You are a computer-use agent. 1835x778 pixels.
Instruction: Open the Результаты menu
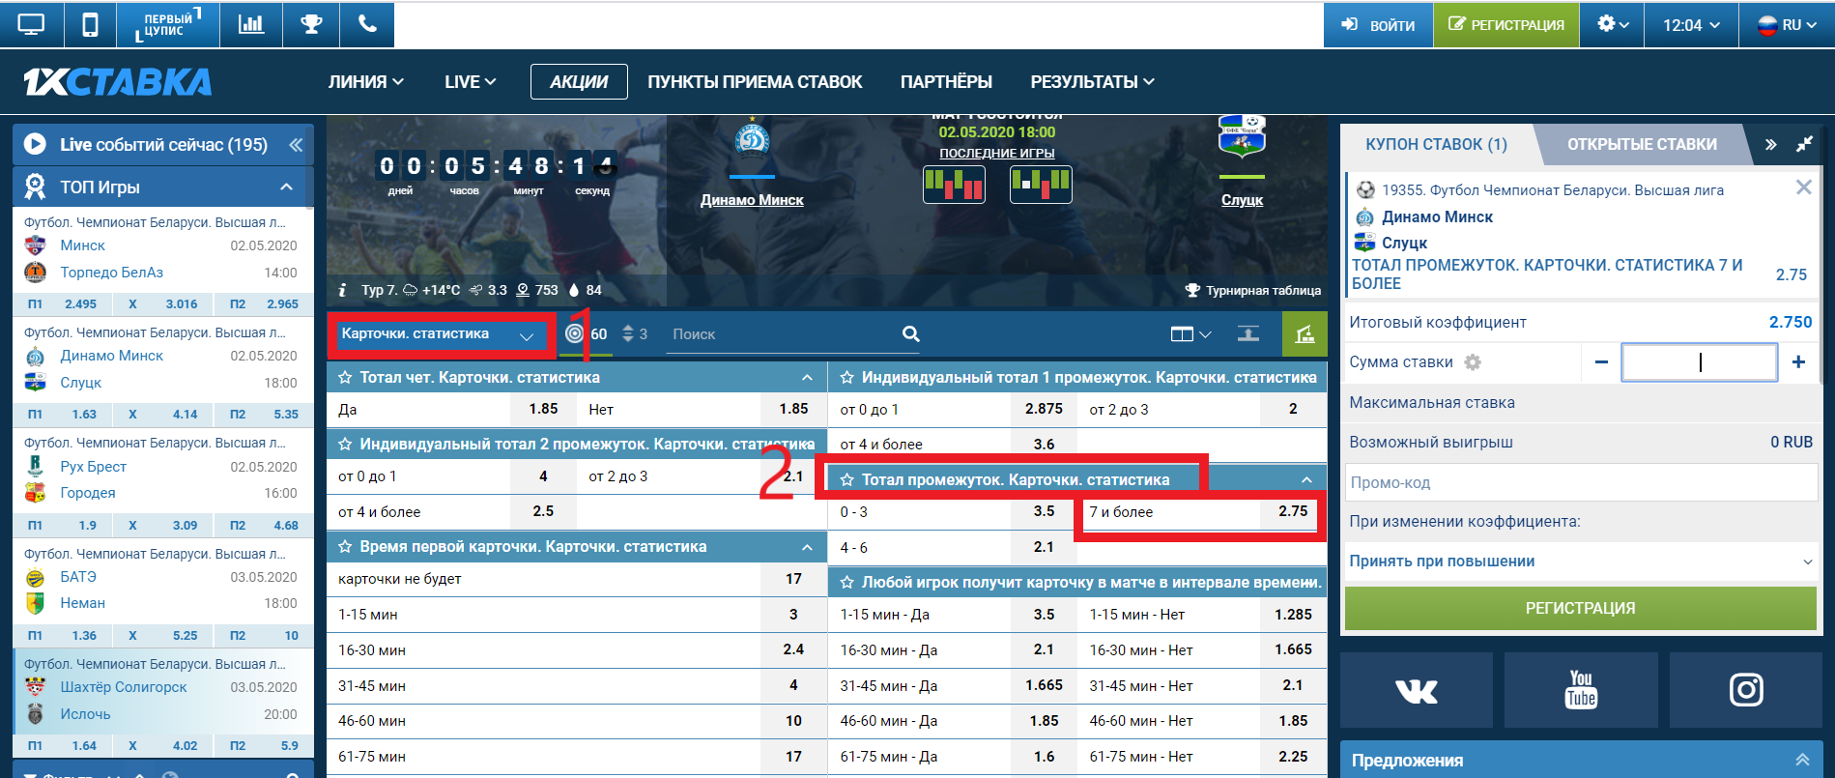click(x=1092, y=82)
